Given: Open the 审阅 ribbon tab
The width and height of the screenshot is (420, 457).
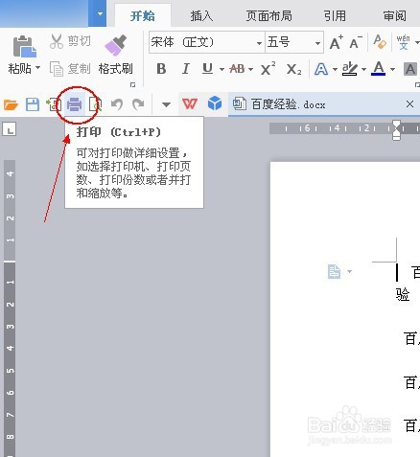Looking at the screenshot, I should click(395, 15).
